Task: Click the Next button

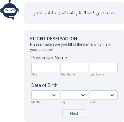Action: [x=74, y=113]
